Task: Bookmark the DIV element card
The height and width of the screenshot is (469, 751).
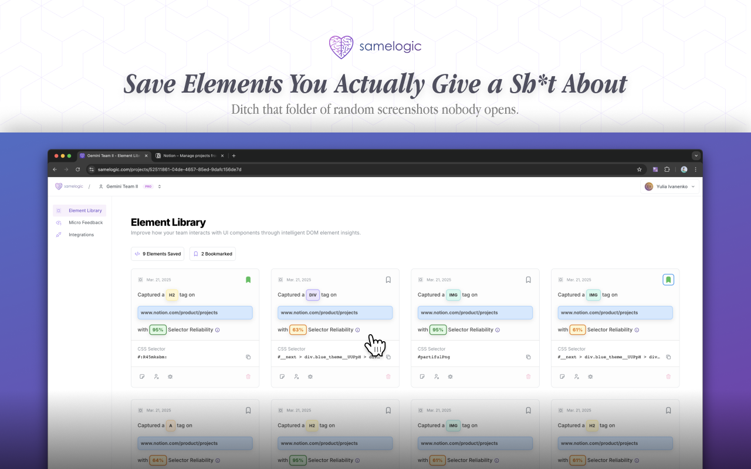Action: click(388, 280)
